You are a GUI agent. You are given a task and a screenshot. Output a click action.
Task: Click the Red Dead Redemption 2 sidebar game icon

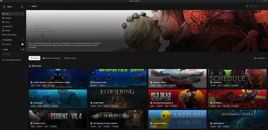tap(3, 60)
